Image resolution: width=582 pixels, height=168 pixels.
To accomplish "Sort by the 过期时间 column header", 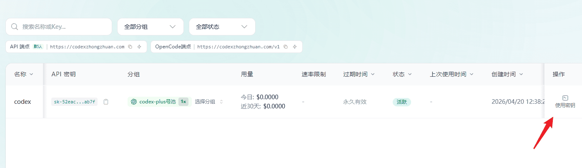I will click(x=359, y=74).
